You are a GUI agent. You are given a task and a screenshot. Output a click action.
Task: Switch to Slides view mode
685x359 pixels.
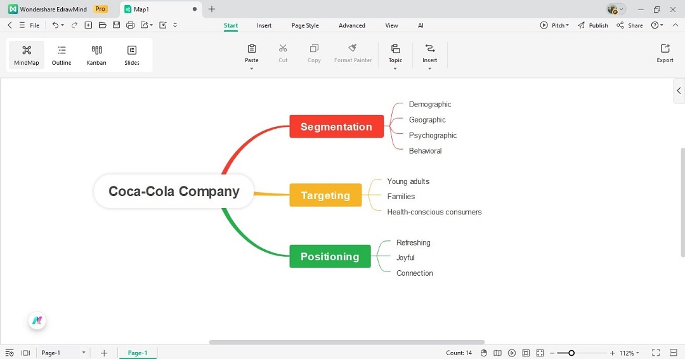[x=131, y=55]
